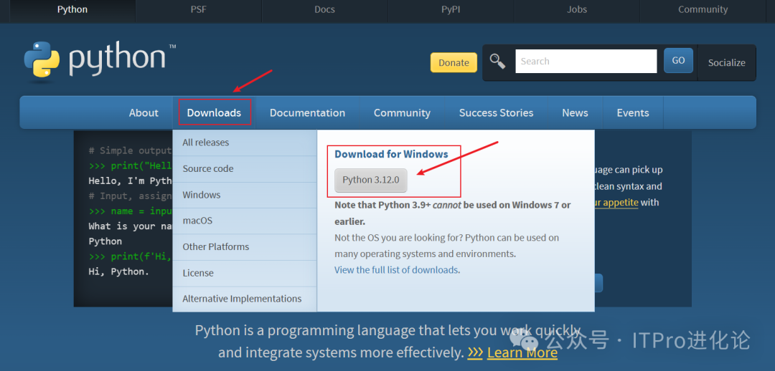Open the Python tab in the top bar
The height and width of the screenshot is (371, 775).
point(72,9)
